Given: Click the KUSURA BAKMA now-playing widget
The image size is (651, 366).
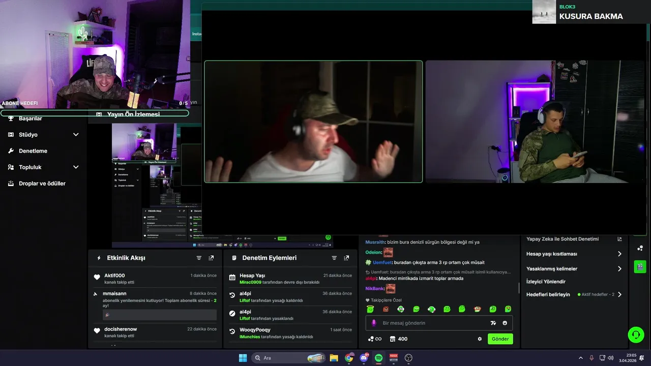Looking at the screenshot, I should tap(591, 12).
